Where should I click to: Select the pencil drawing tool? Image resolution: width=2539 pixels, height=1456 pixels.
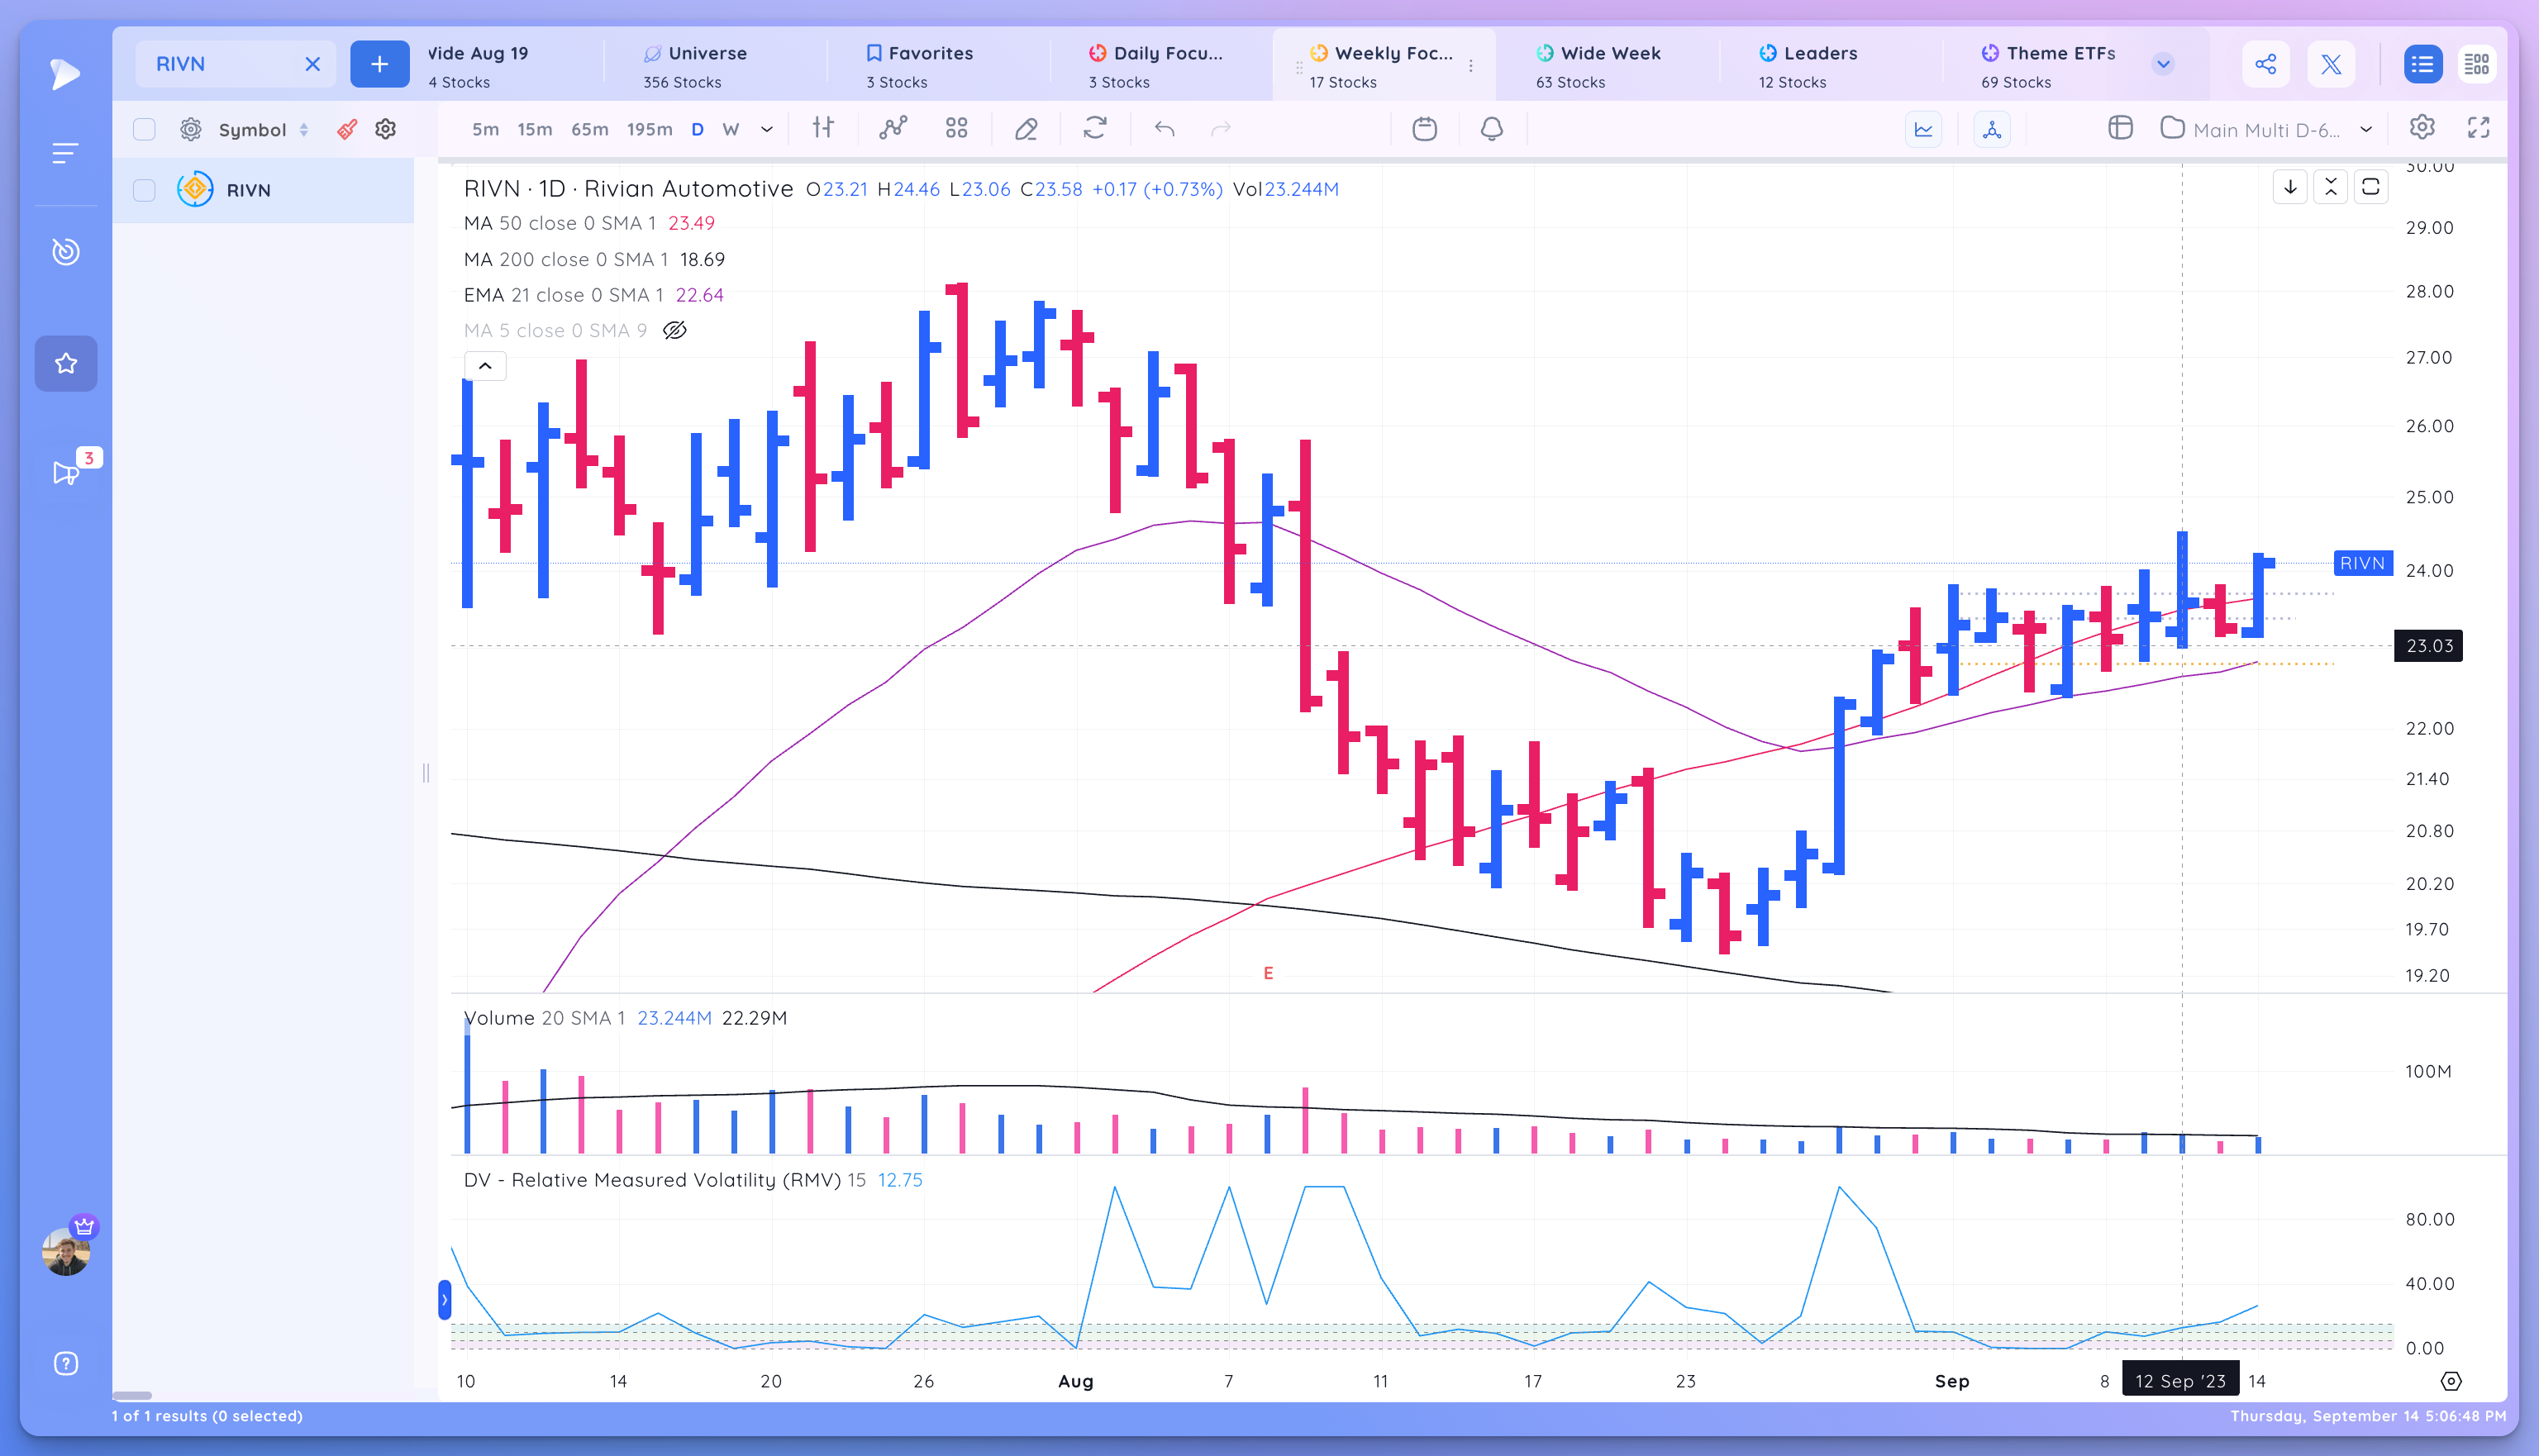[x=1026, y=129]
